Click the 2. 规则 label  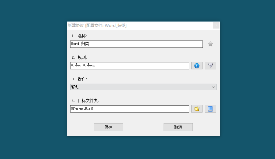pos(79,57)
